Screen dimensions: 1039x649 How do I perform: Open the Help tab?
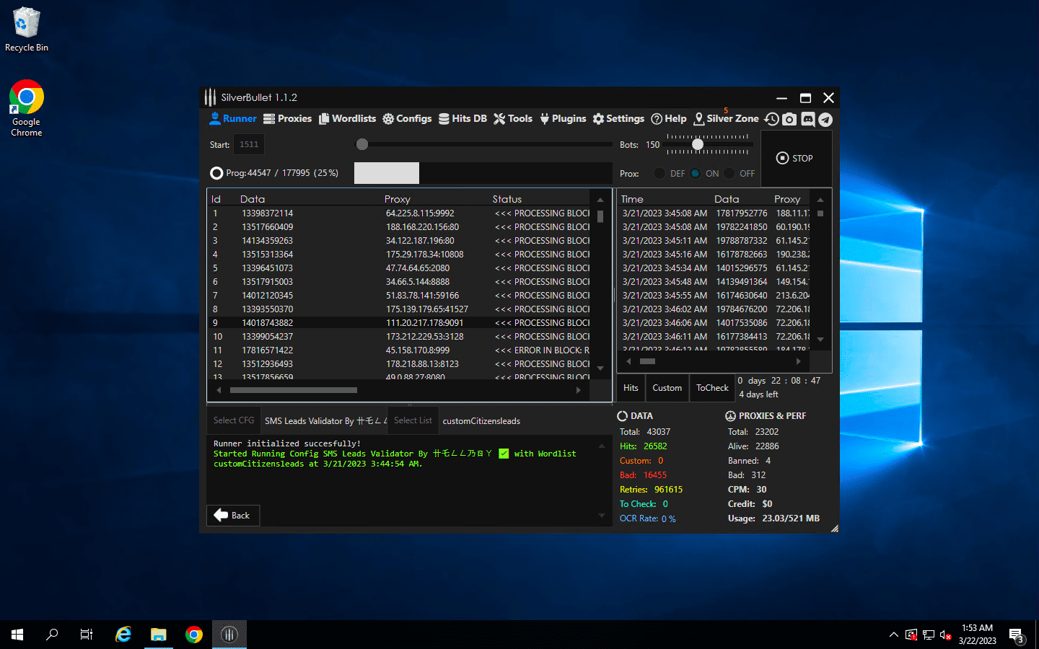[x=669, y=119]
